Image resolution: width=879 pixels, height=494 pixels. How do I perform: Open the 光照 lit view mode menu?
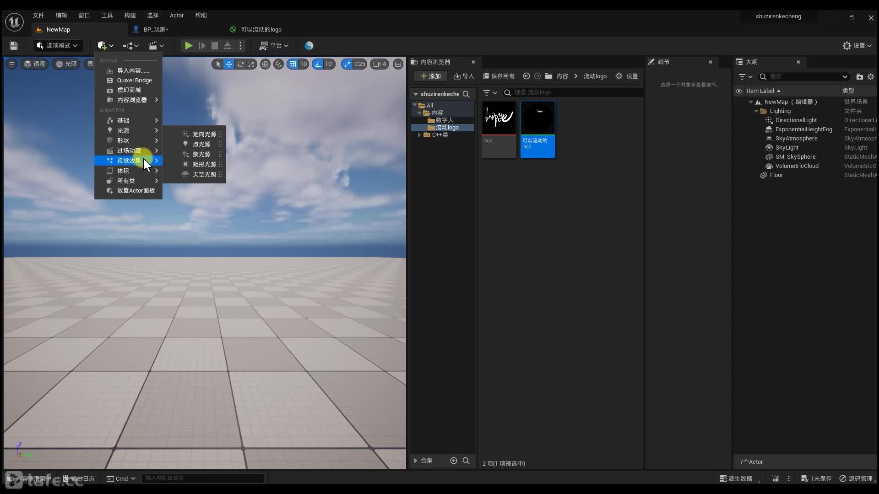point(66,64)
